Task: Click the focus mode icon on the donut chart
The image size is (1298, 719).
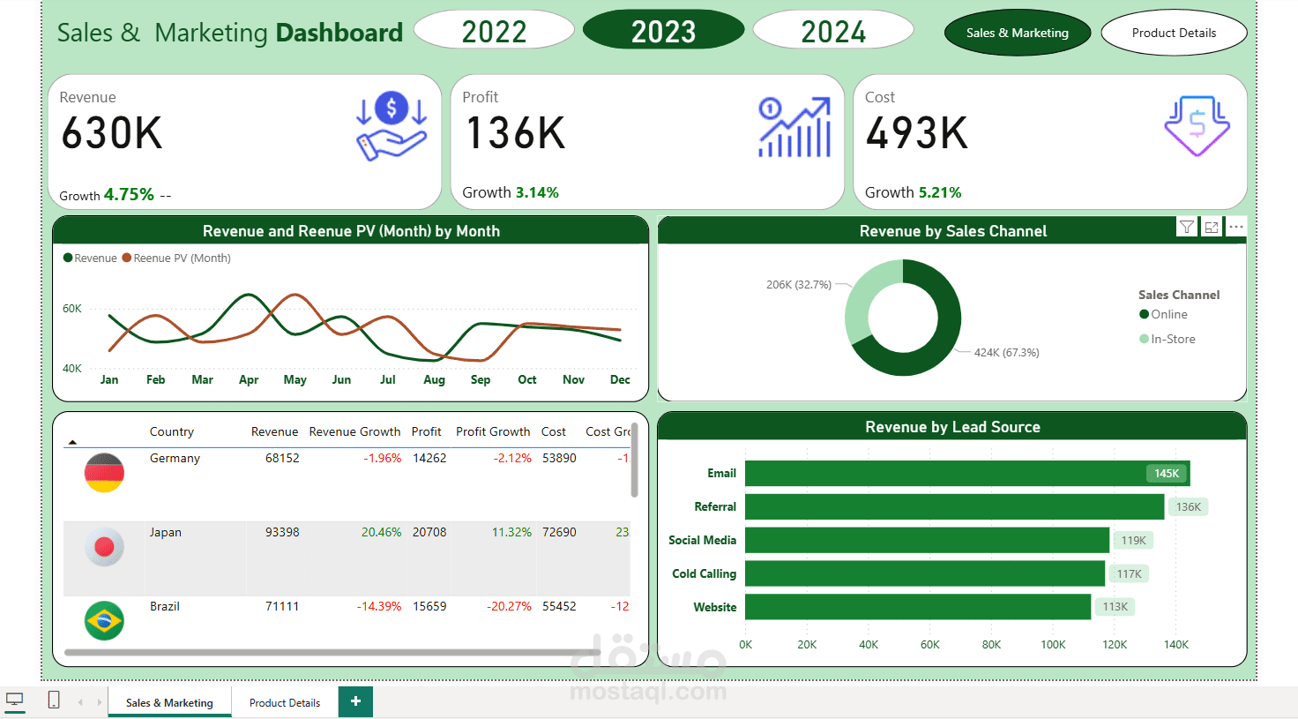Action: click(1211, 227)
